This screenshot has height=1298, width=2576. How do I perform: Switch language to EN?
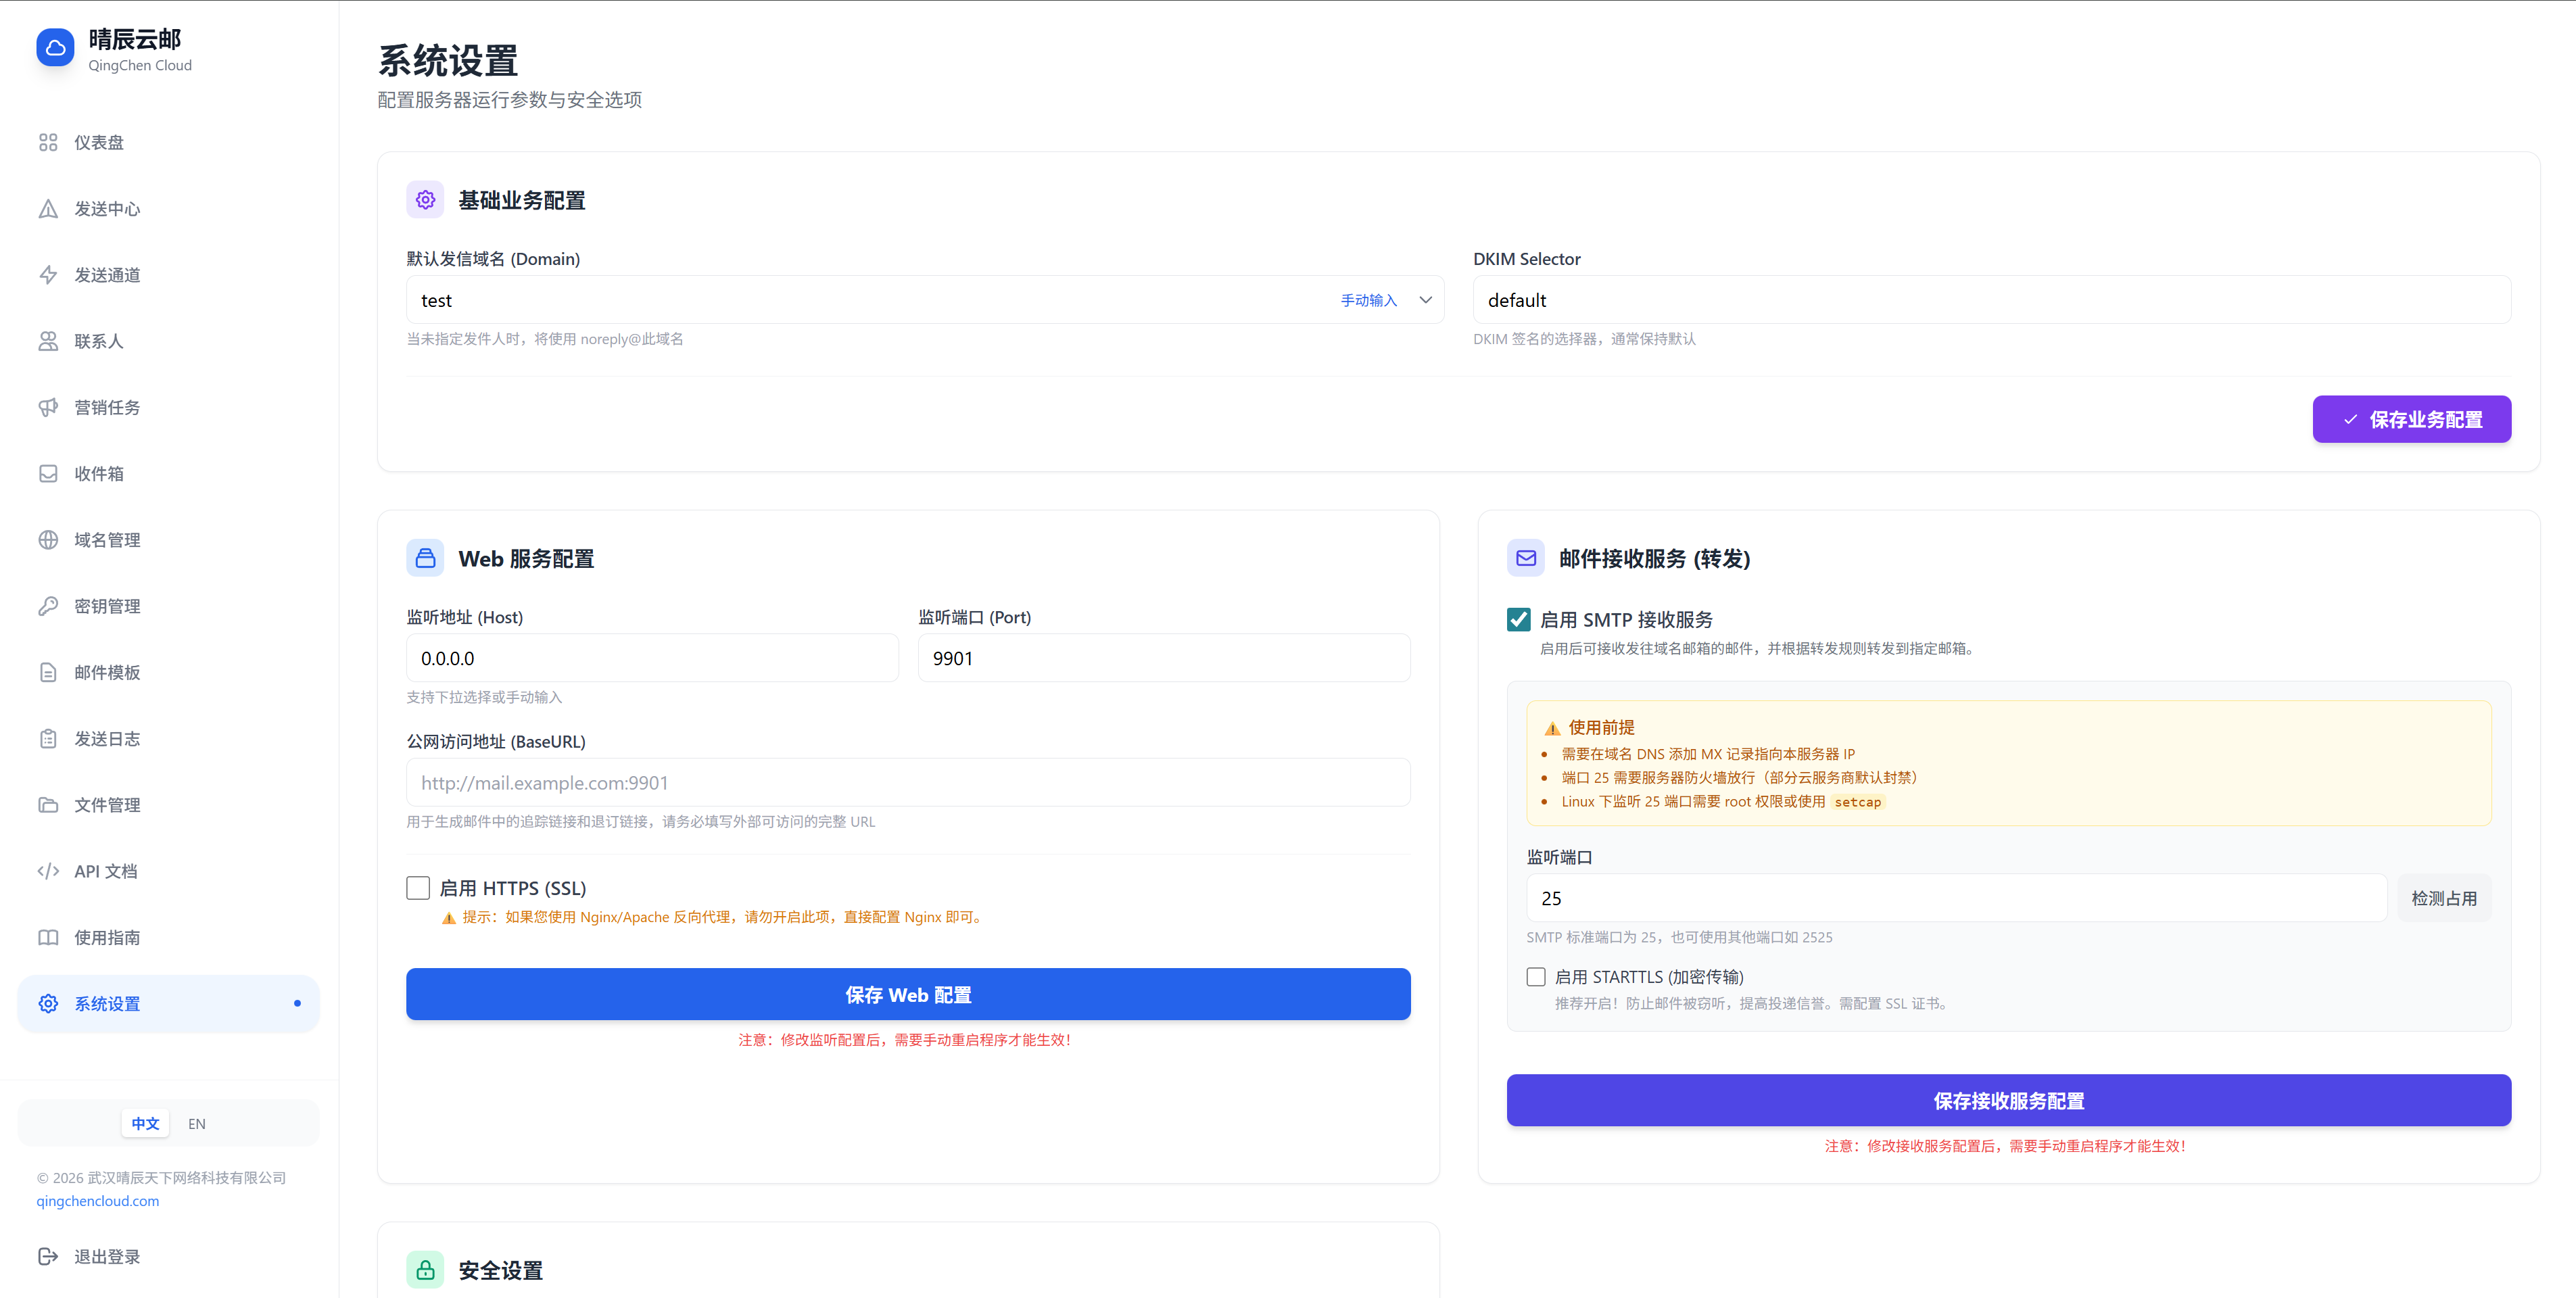tap(196, 1123)
